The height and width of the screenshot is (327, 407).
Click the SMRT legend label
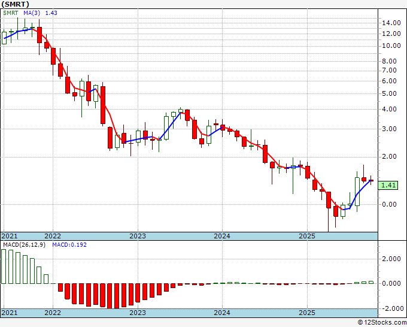[x=11, y=13]
